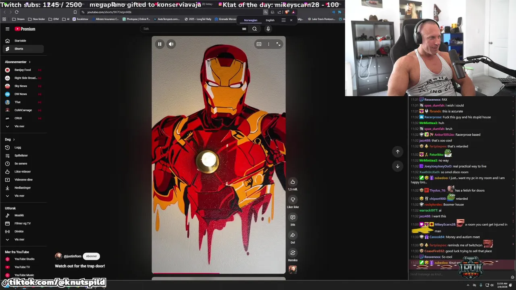
Task: Like the Short with thumbs up
Action: 293,182
